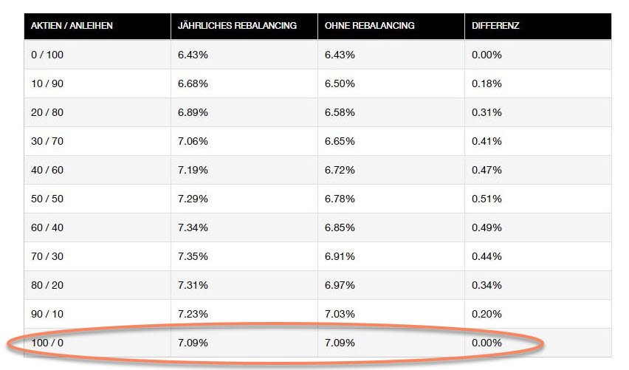Select the 0.44% difference cell
629x370 pixels.
coord(487,257)
